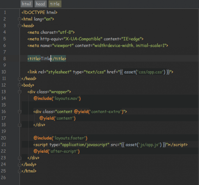The height and width of the screenshot is (185, 199).
Task: Click line number 21 in gutter
Action: [3, 145]
